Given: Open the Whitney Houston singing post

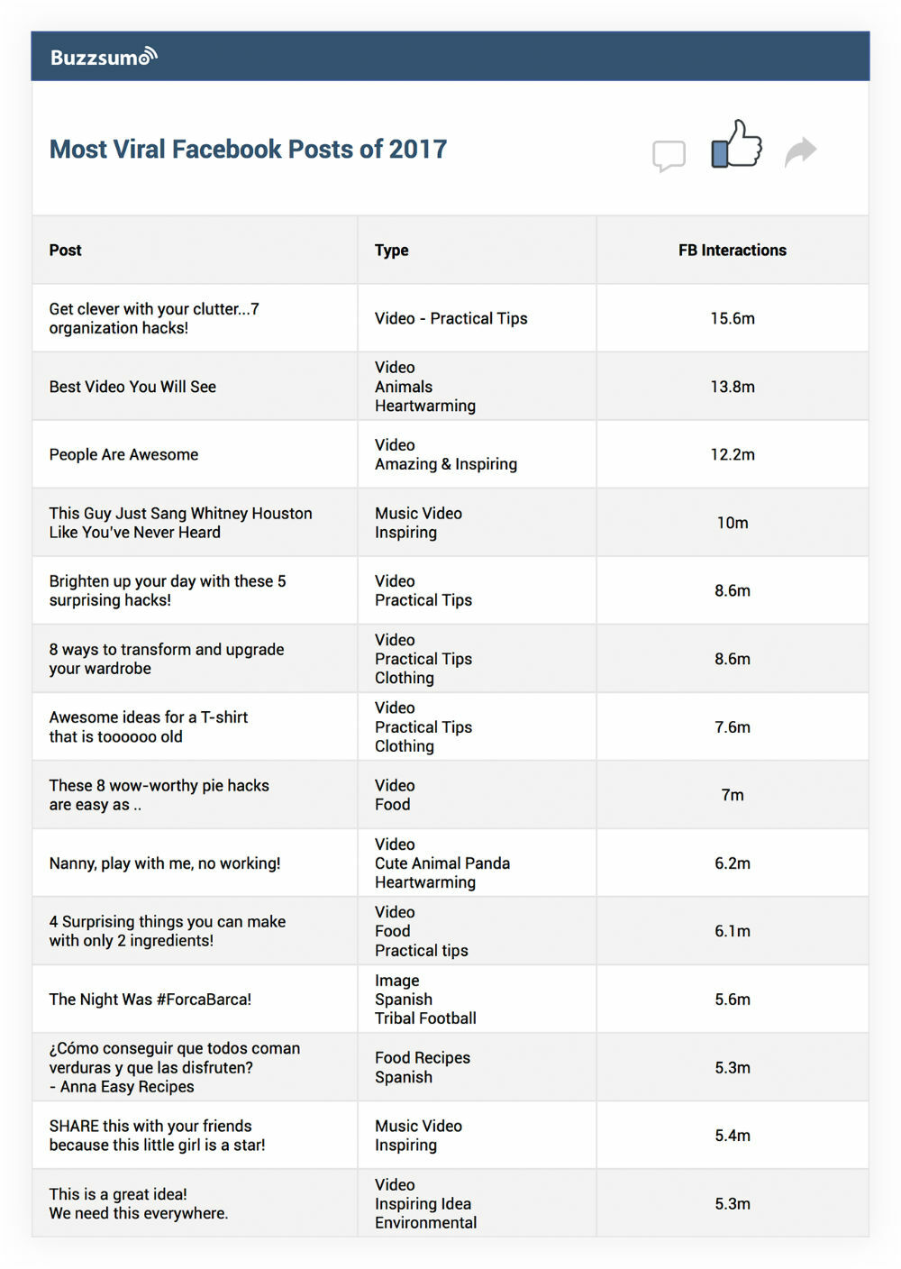Looking at the screenshot, I should 180,523.
